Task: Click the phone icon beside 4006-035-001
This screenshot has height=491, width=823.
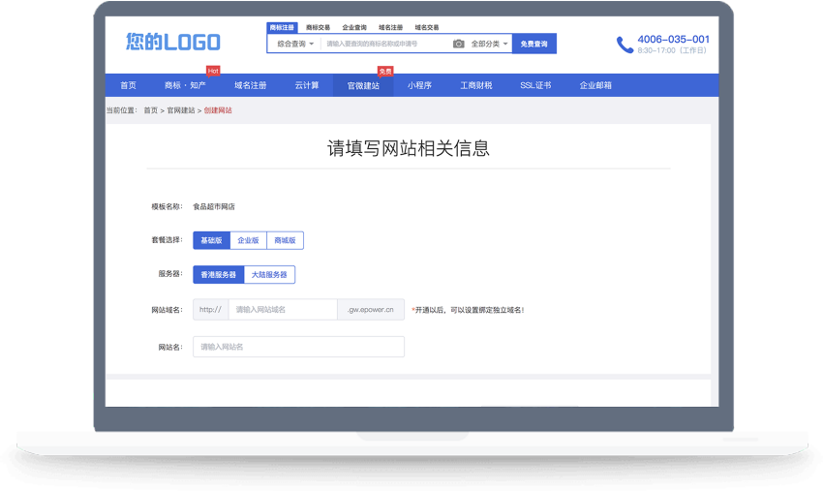Action: (x=625, y=45)
